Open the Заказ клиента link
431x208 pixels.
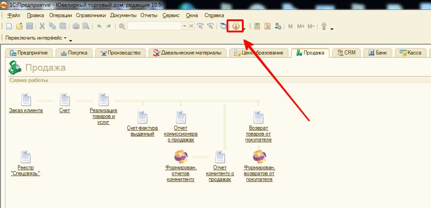(x=26, y=111)
